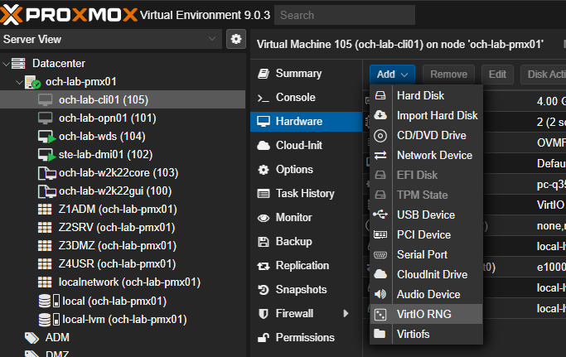Click the Remove button
Viewport: 566px width, 357px height.
[448, 75]
